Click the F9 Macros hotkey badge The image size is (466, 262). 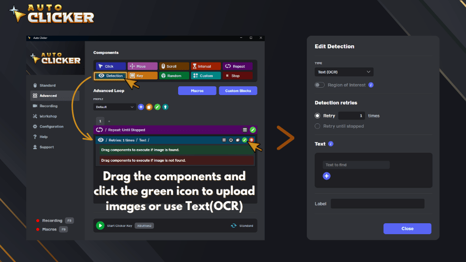(63, 229)
